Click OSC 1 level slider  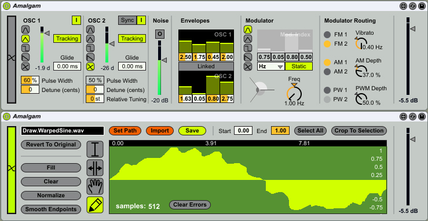(x=42, y=45)
